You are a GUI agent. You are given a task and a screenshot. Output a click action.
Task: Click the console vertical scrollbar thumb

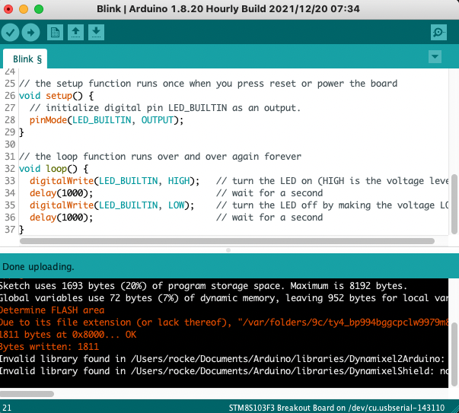454,354
